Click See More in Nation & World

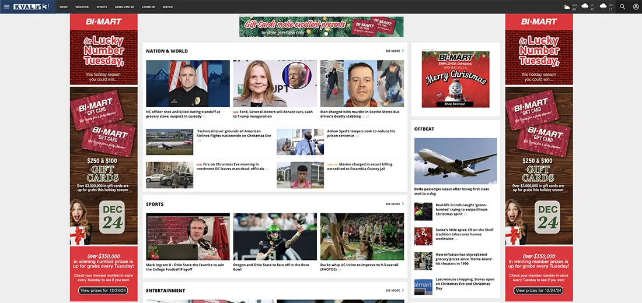[393, 51]
